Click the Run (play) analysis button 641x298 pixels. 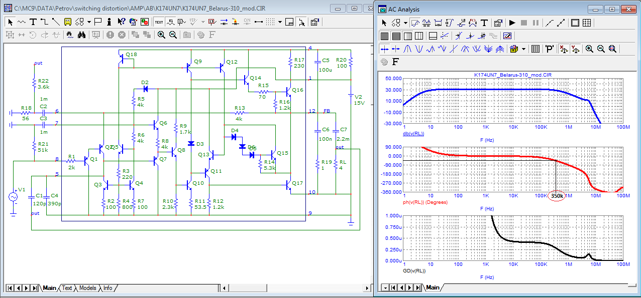tap(512, 23)
